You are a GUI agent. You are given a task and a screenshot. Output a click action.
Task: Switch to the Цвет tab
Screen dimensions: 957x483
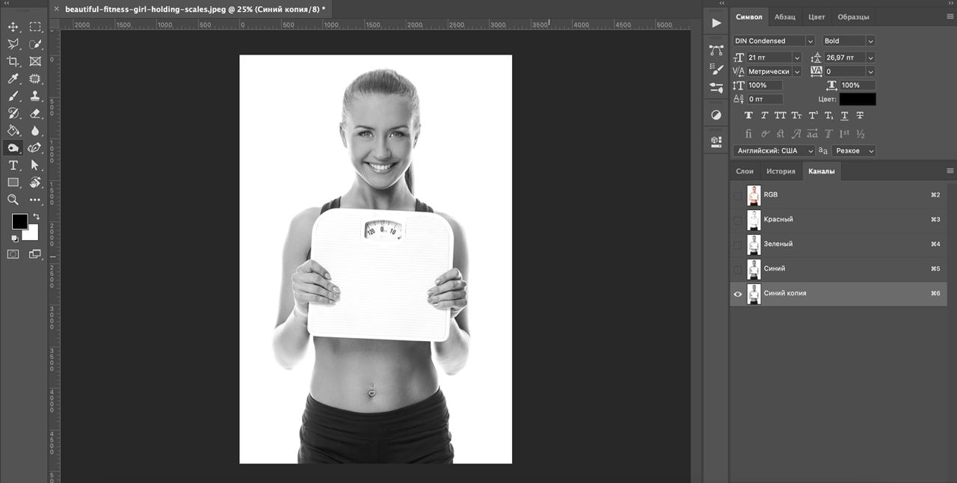pos(816,17)
